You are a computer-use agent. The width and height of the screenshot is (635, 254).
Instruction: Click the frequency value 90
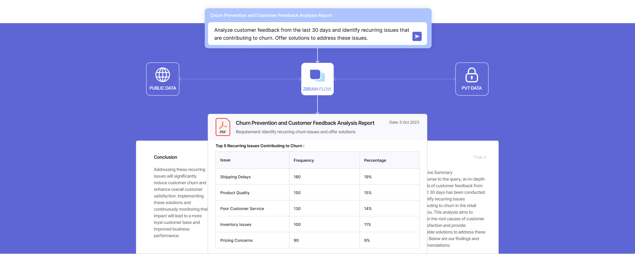click(x=296, y=240)
